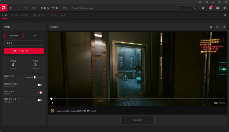Toggle 바탕 화면 녹화 switch
The height and width of the screenshot is (132, 229).
(x=40, y=100)
